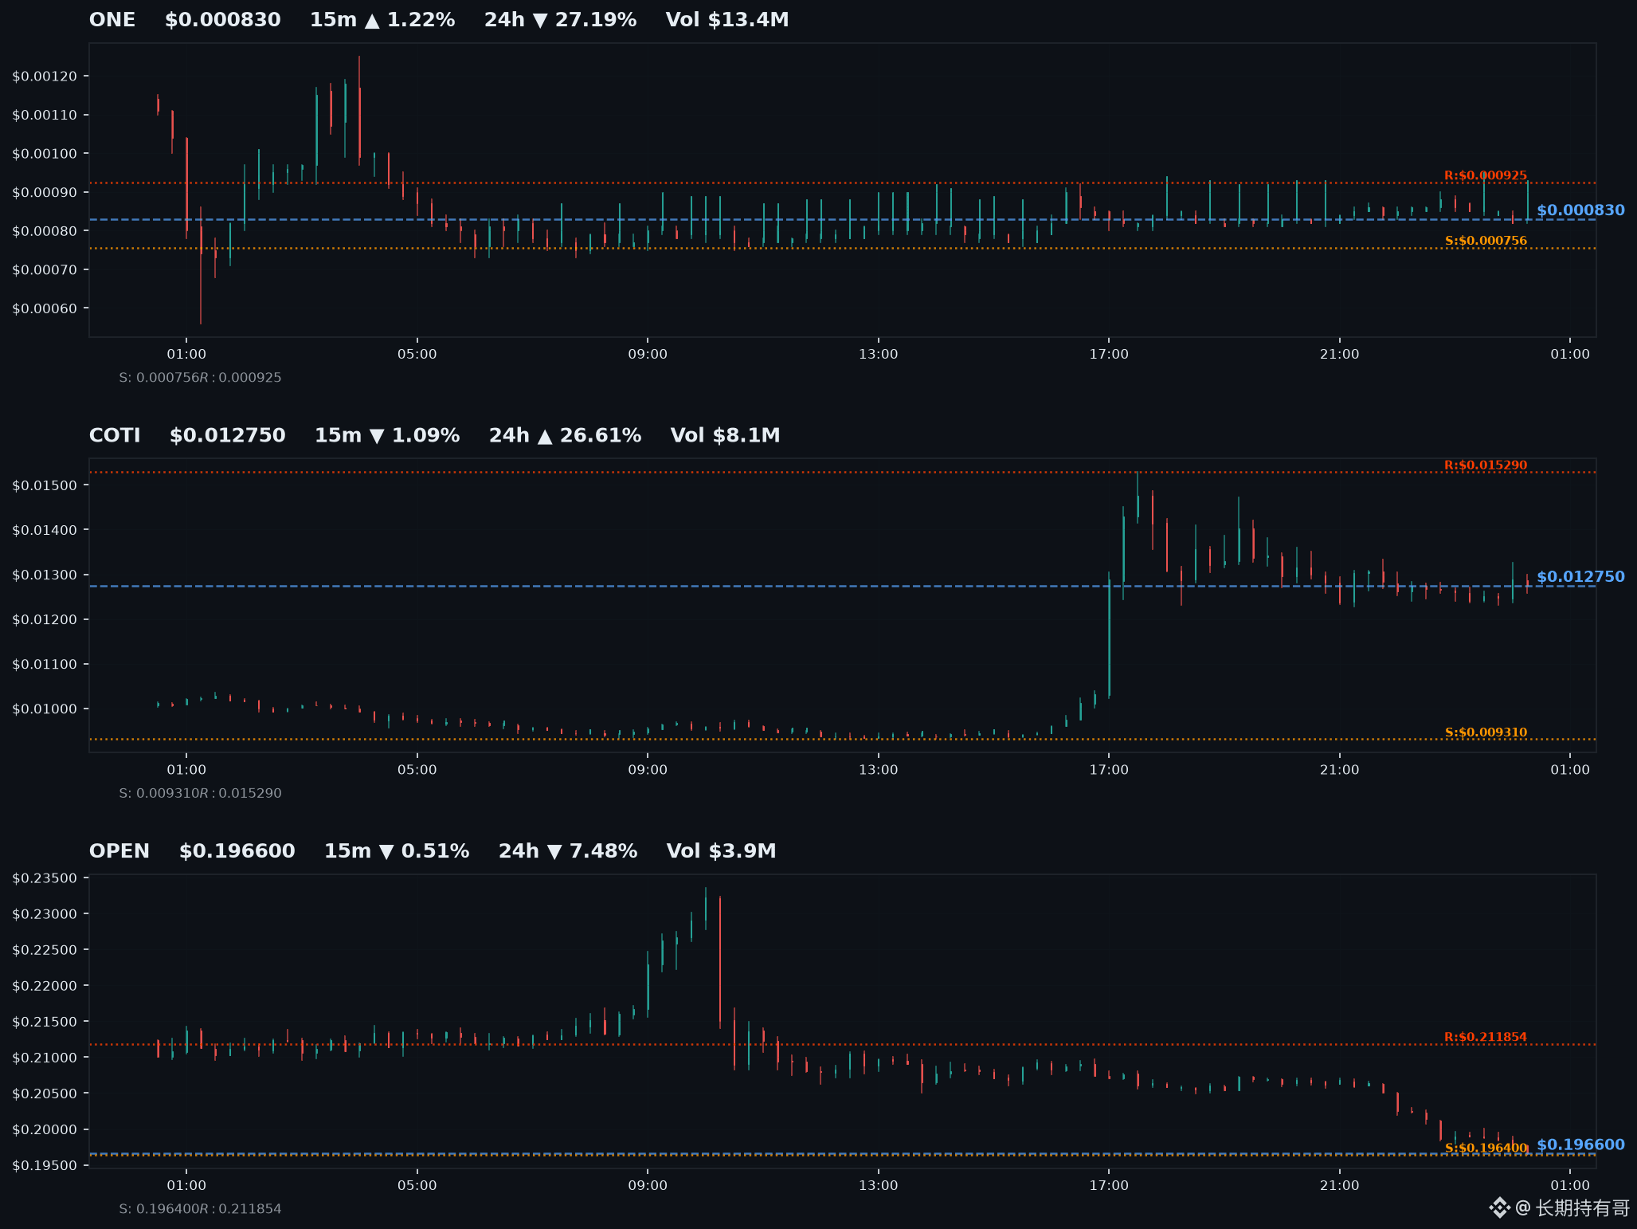Click 09:00 on the COTI chart axis
Image resolution: width=1637 pixels, height=1229 pixels.
pyautogui.click(x=648, y=770)
